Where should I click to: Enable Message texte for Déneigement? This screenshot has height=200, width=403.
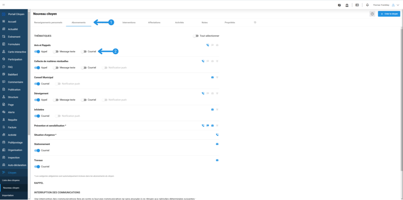56,100
